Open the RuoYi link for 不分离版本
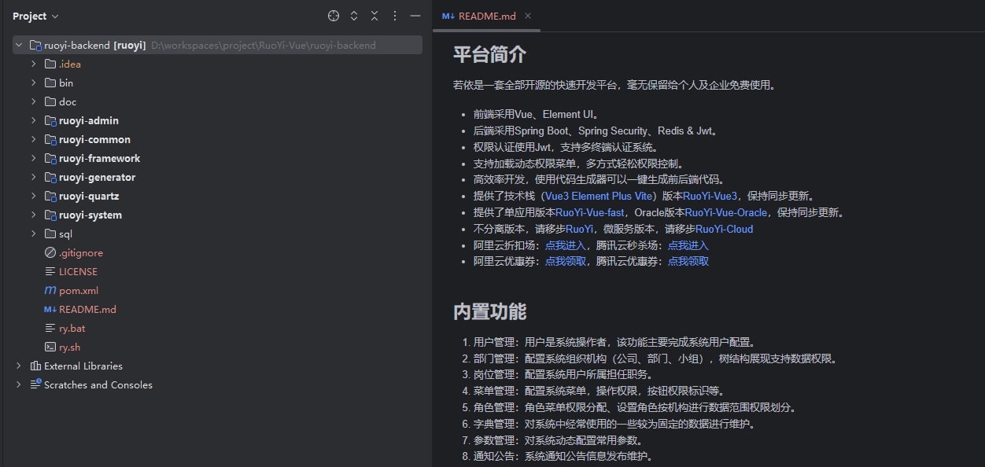Screen dimensions: 985x467 (579, 229)
